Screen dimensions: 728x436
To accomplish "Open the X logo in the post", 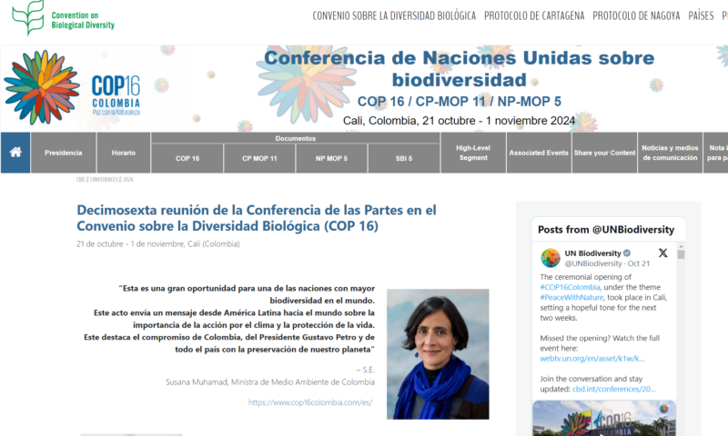I will coord(663,253).
